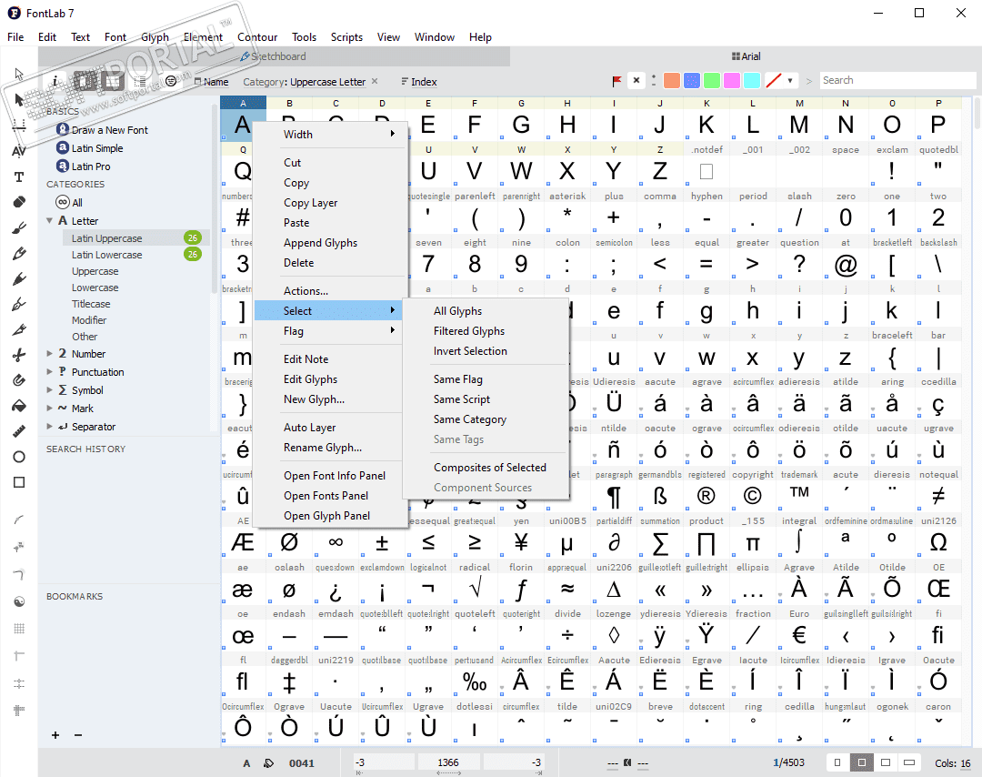Select the Text T tool
982x777 pixels.
click(x=19, y=177)
